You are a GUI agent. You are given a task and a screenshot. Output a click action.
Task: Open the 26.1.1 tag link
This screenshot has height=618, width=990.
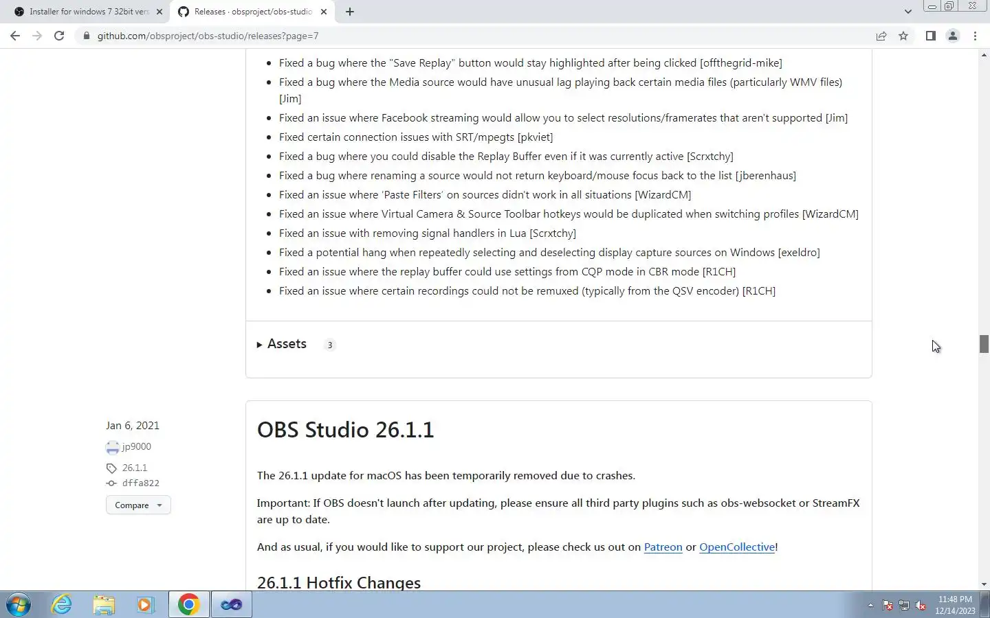(x=135, y=468)
